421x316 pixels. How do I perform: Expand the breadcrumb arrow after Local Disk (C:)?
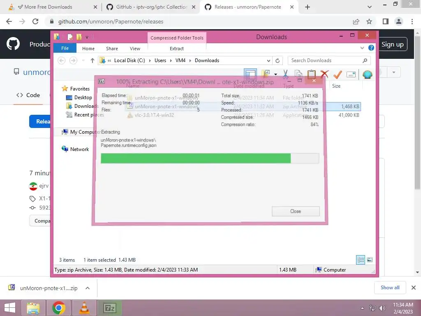150,60
